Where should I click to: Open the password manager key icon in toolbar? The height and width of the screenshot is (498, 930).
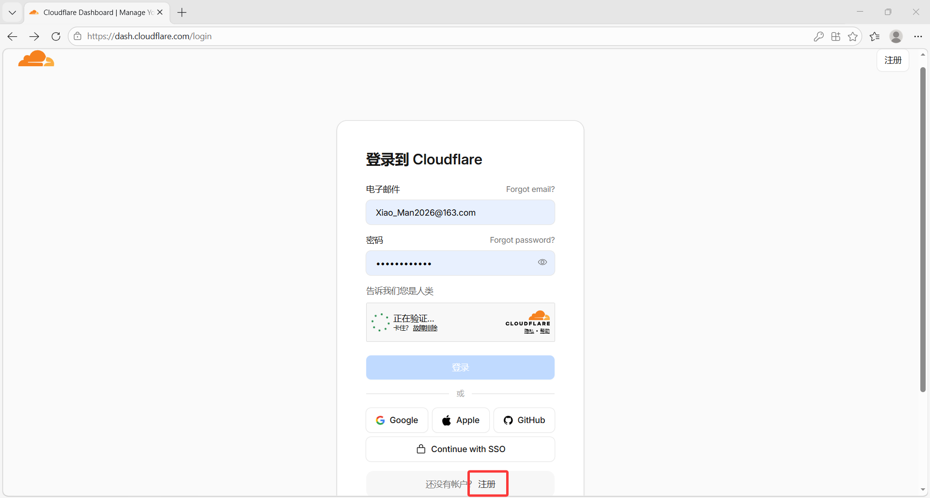tap(819, 36)
